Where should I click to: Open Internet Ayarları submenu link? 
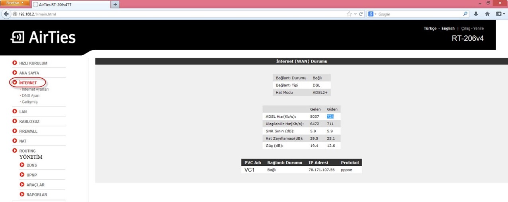[35, 89]
